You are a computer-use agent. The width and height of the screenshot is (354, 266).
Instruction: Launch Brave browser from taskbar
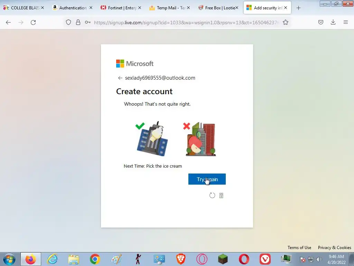pos(181,259)
